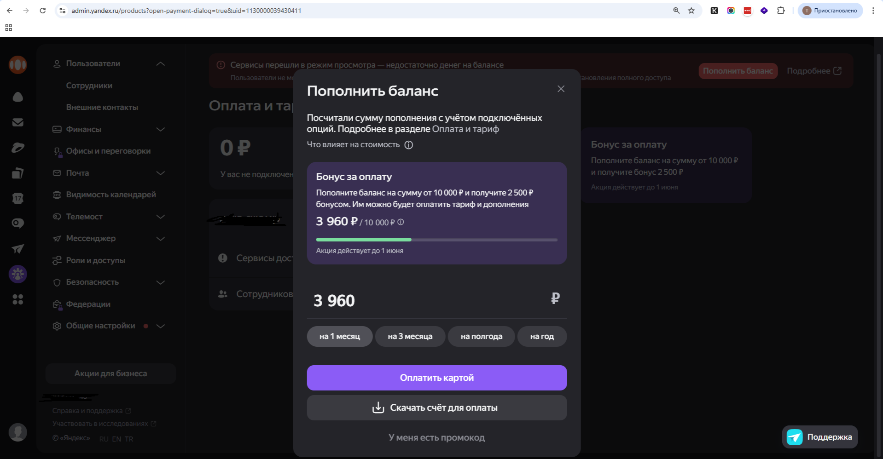Select the 'на 1 месяц' period option
Screen dimensions: 883x459
(340, 336)
